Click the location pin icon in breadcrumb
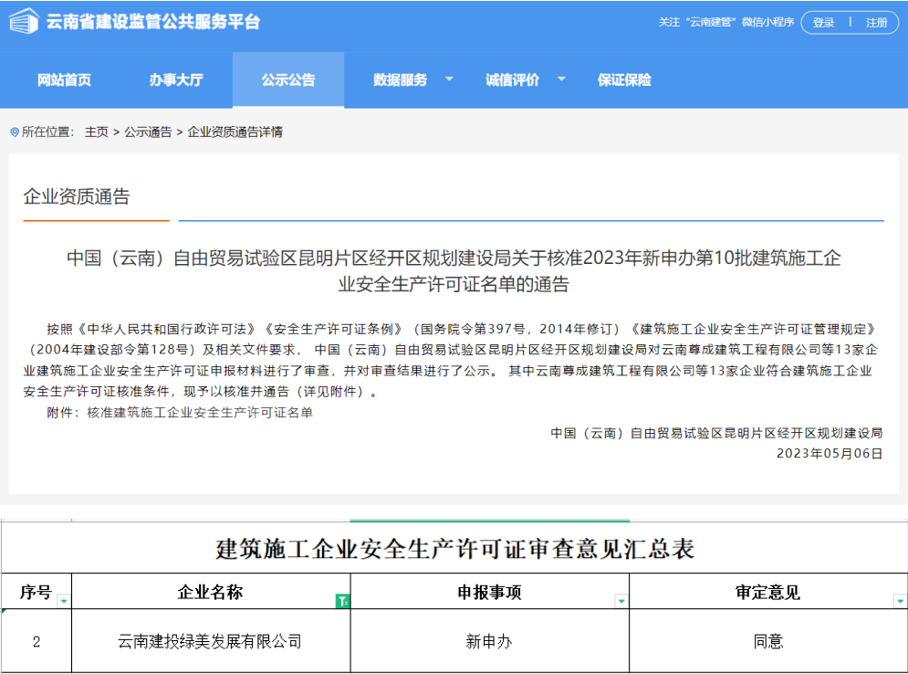908x674 pixels. coord(15,132)
